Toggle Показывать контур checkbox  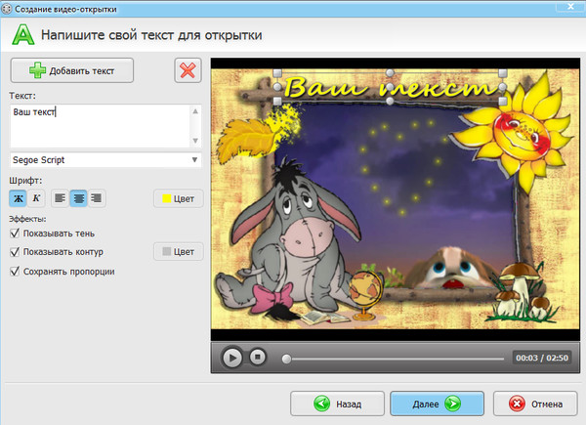[x=15, y=252]
